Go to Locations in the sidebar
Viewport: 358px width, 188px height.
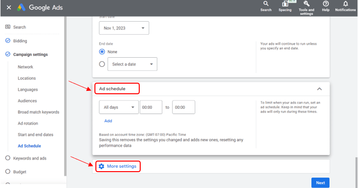[x=27, y=78]
